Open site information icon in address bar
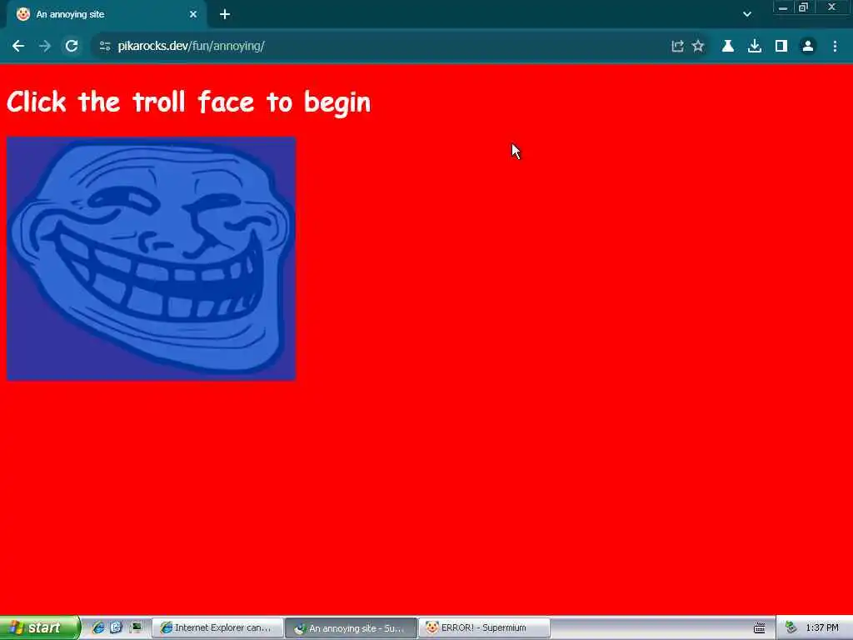 pos(105,47)
